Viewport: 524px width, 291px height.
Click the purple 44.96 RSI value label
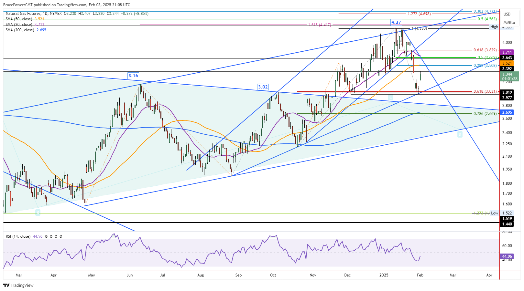tap(507, 257)
